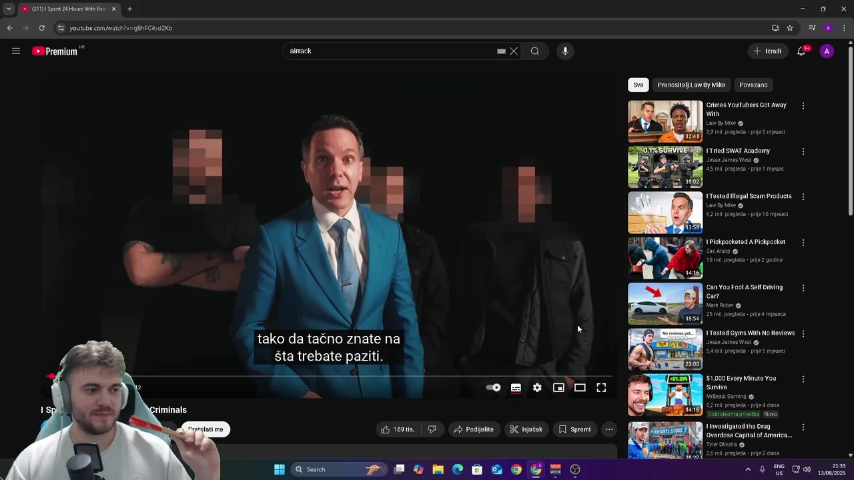Bookmark the page with the star icon

[x=790, y=28]
